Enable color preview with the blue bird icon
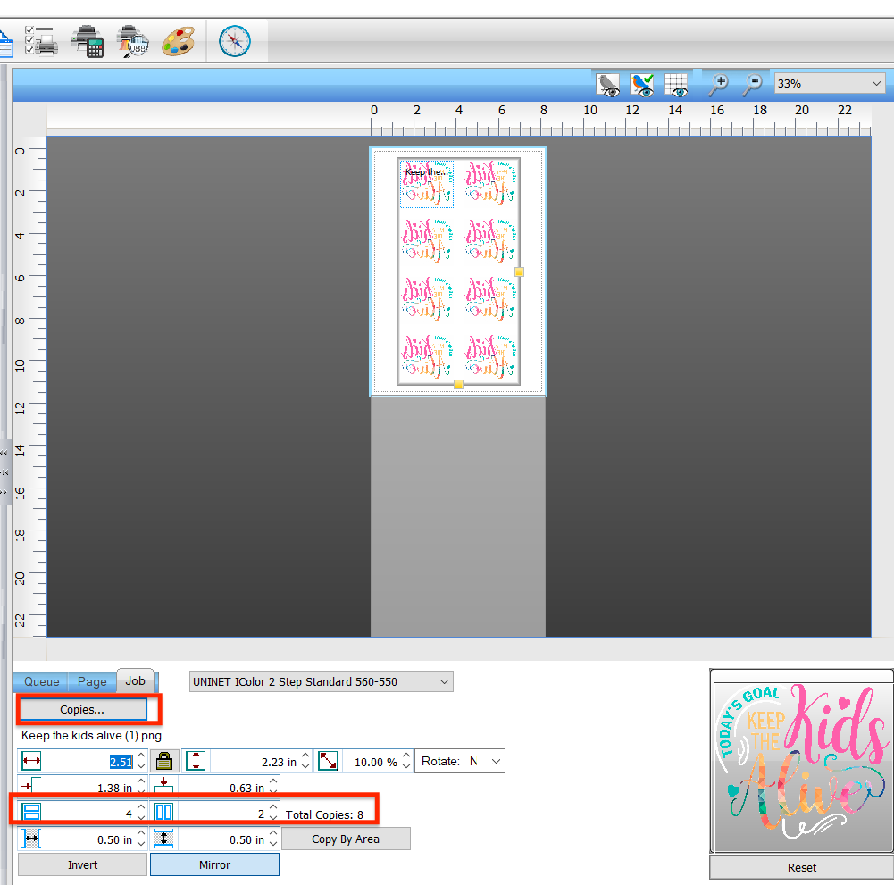The image size is (894, 885). tap(642, 83)
